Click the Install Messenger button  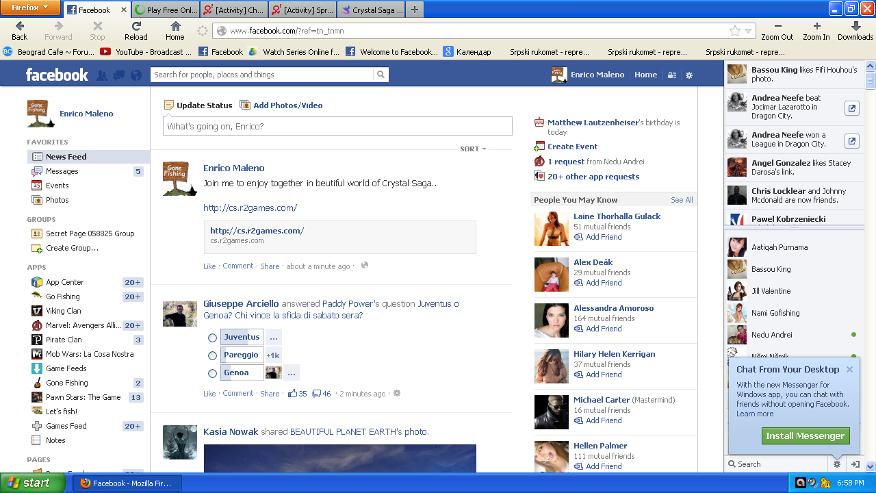[805, 435]
